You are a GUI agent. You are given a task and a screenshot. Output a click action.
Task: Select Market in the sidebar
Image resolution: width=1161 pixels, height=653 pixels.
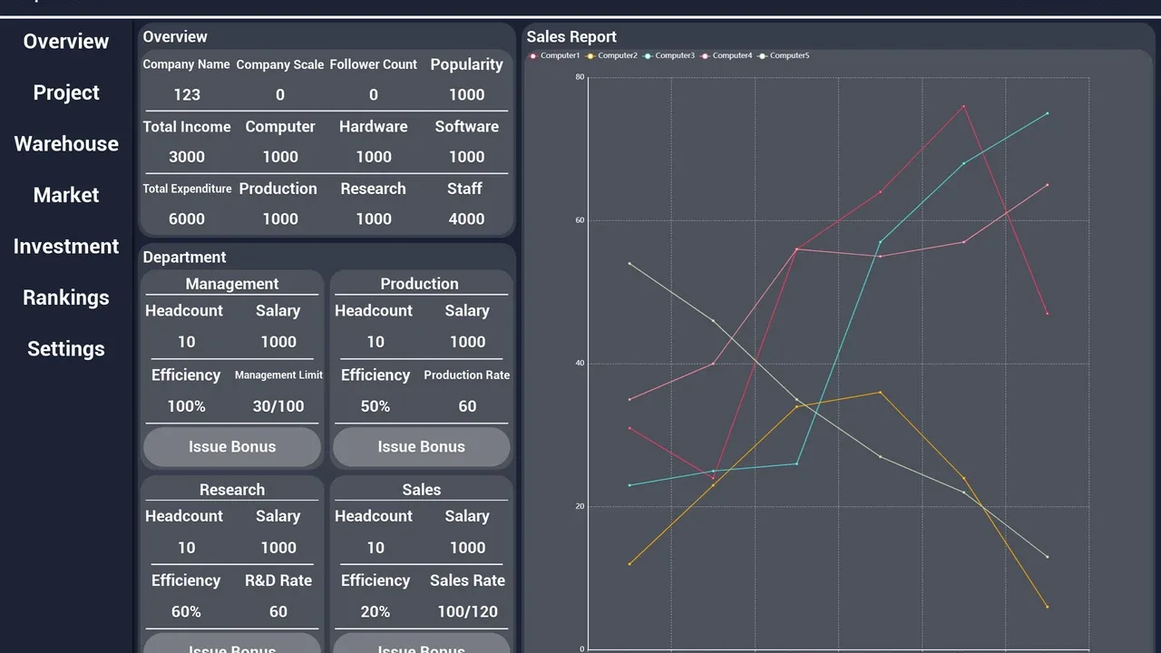point(66,195)
